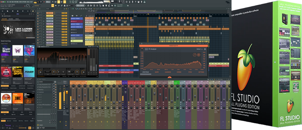This screenshot has width=302, height=130.
Task: Click the Mode up arrow in FX Analyzer
Action: 204,55
